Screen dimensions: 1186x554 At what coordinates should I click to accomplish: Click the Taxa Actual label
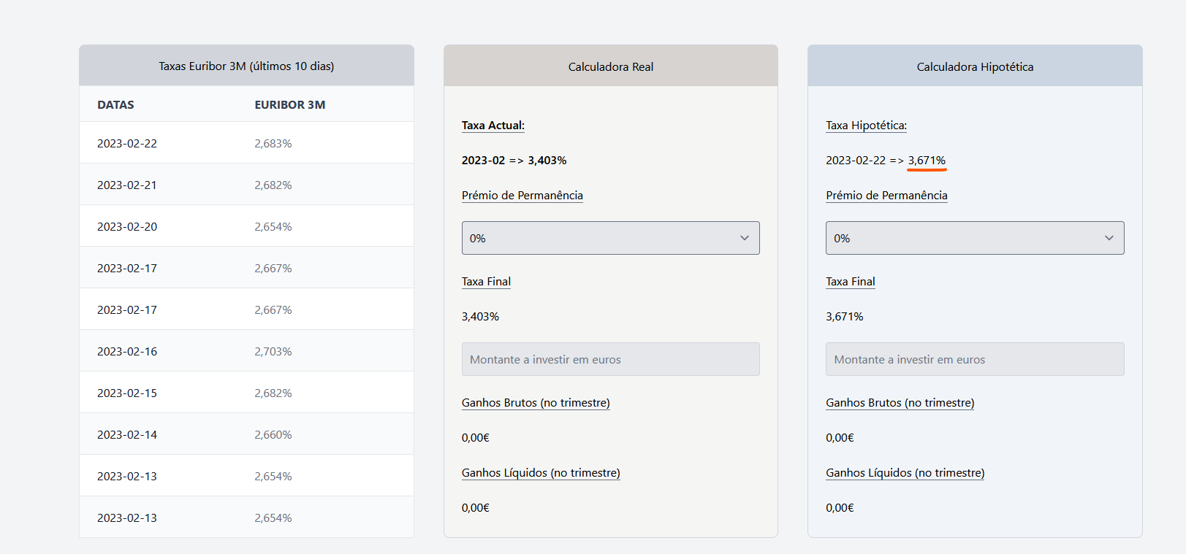[493, 126]
